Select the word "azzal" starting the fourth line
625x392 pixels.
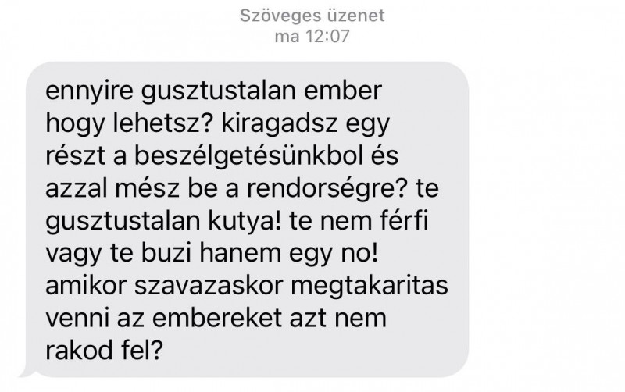tap(77, 188)
